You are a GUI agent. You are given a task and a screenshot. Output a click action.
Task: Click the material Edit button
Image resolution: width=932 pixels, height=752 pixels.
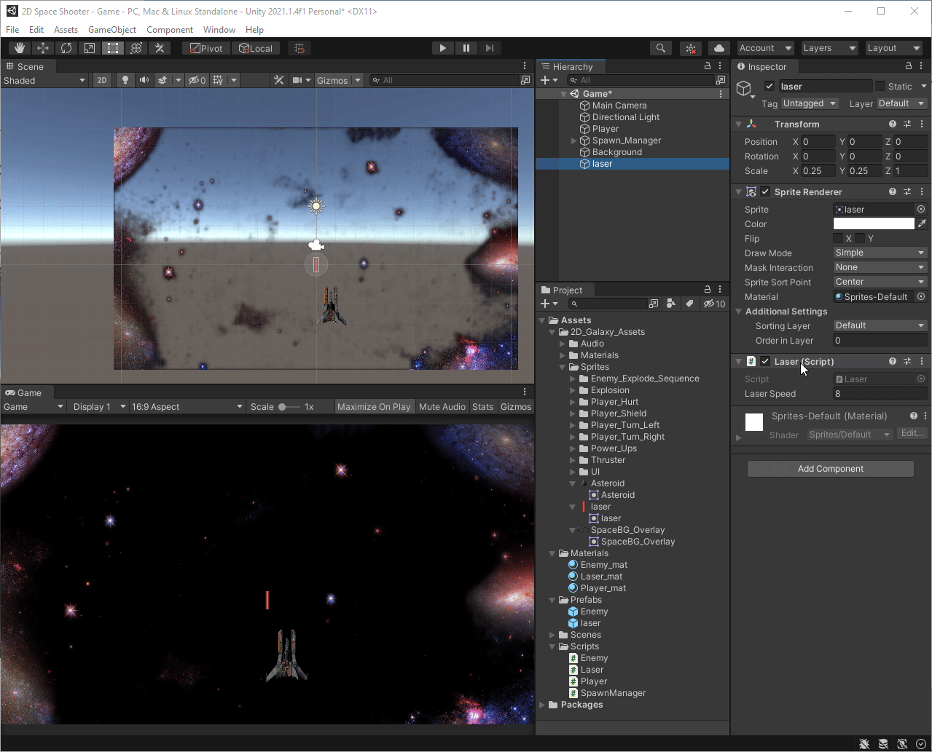coord(912,433)
